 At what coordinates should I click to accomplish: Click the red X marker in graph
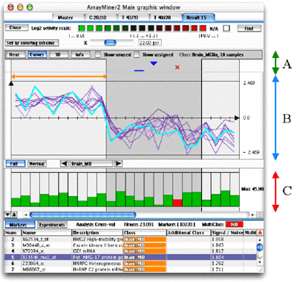point(177,68)
